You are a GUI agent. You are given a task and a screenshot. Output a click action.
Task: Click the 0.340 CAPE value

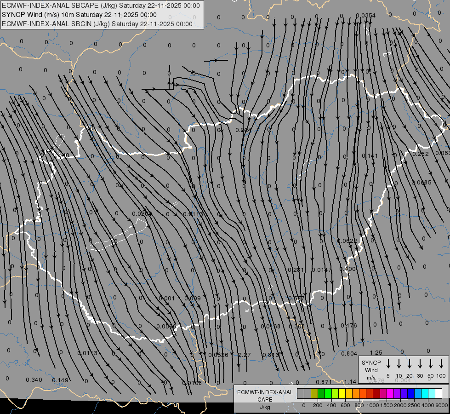click(34, 380)
